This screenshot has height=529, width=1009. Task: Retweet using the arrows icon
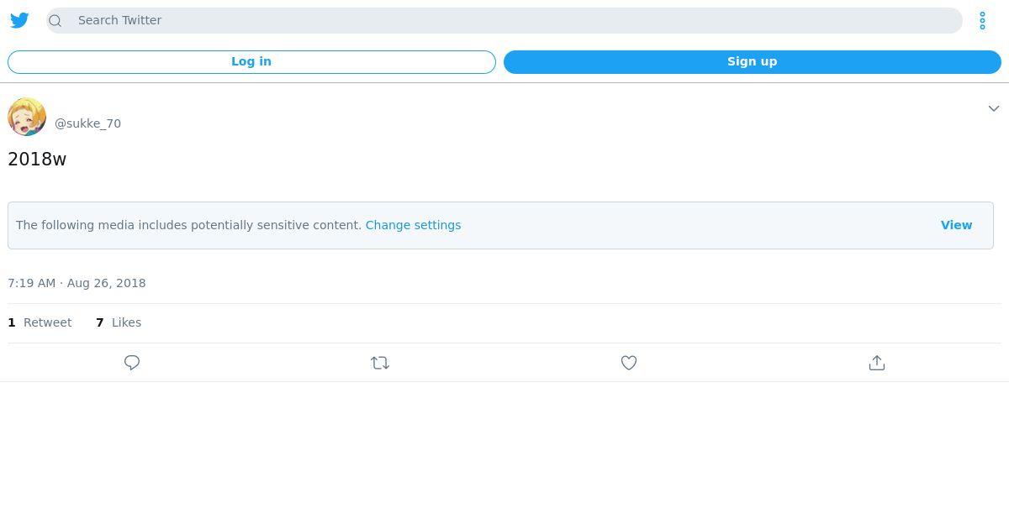(380, 363)
